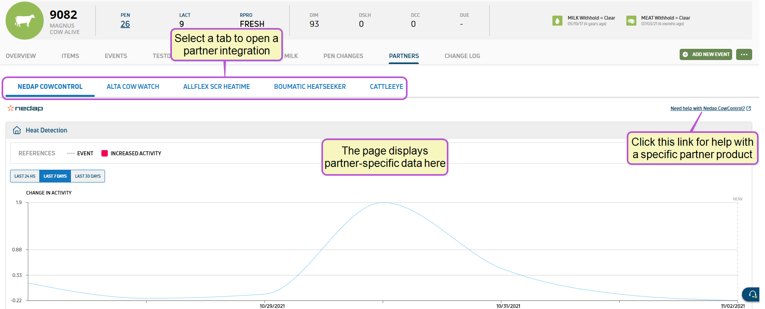765x309 pixels.
Task: Click the Heat Detection section header
Action: (x=379, y=130)
